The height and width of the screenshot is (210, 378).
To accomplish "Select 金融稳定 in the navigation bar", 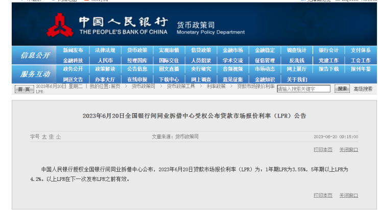I will click(x=265, y=50).
